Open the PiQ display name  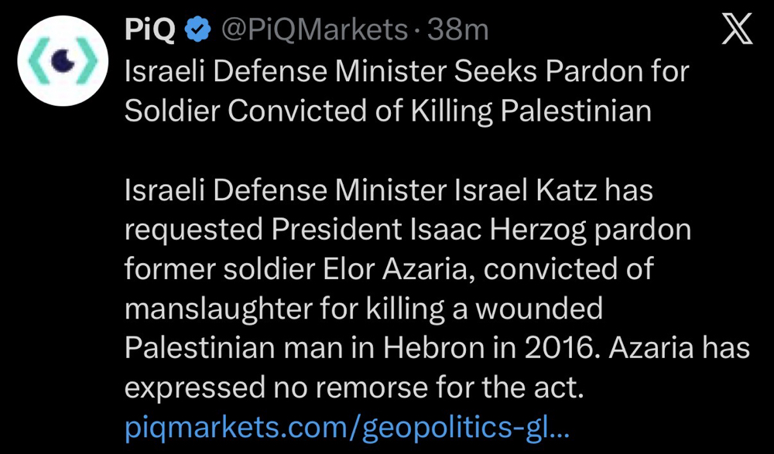coord(150,31)
